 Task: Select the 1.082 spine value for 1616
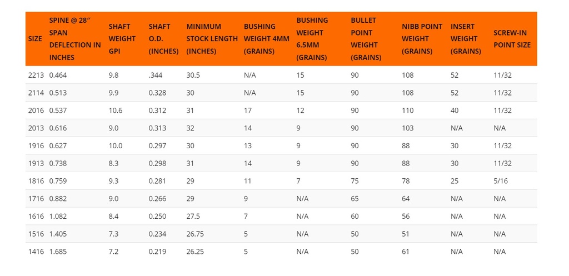[x=58, y=216]
